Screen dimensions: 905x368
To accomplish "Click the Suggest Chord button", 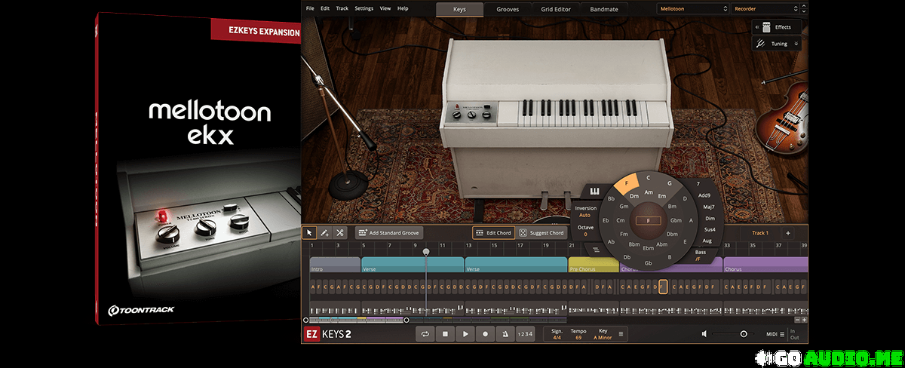I will point(542,233).
